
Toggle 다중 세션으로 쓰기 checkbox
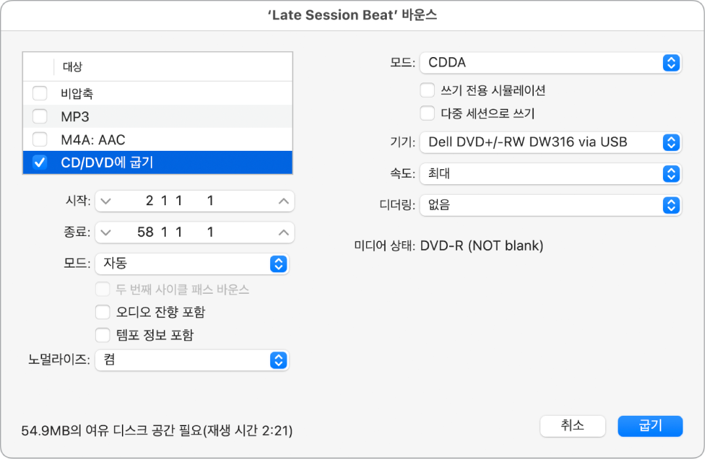coord(428,113)
